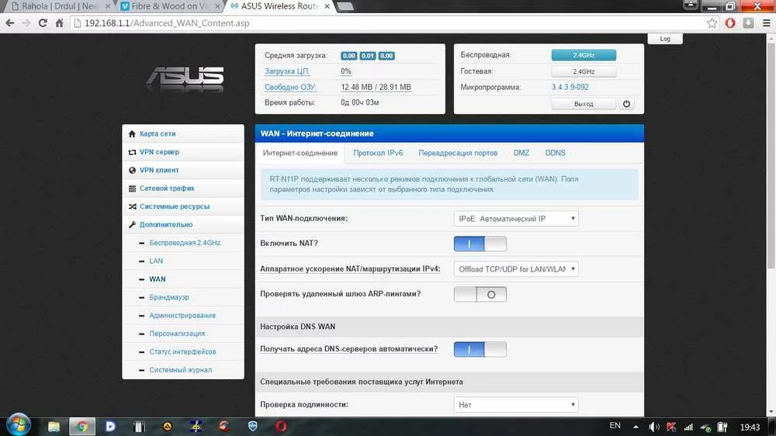Viewport: 776px width, 436px height.
Task: Click the Выход logout button
Action: (x=584, y=104)
